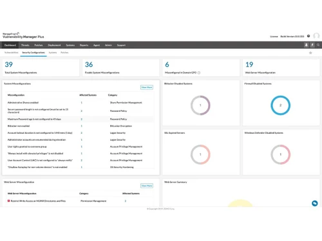322x241 pixels.
Task: Click affected count for User rights granted row
Action: (81, 147)
